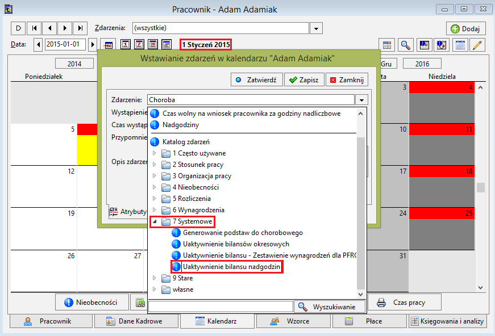Switch to Księgowania i analizy tab
The image size is (495, 336).
(448, 321)
